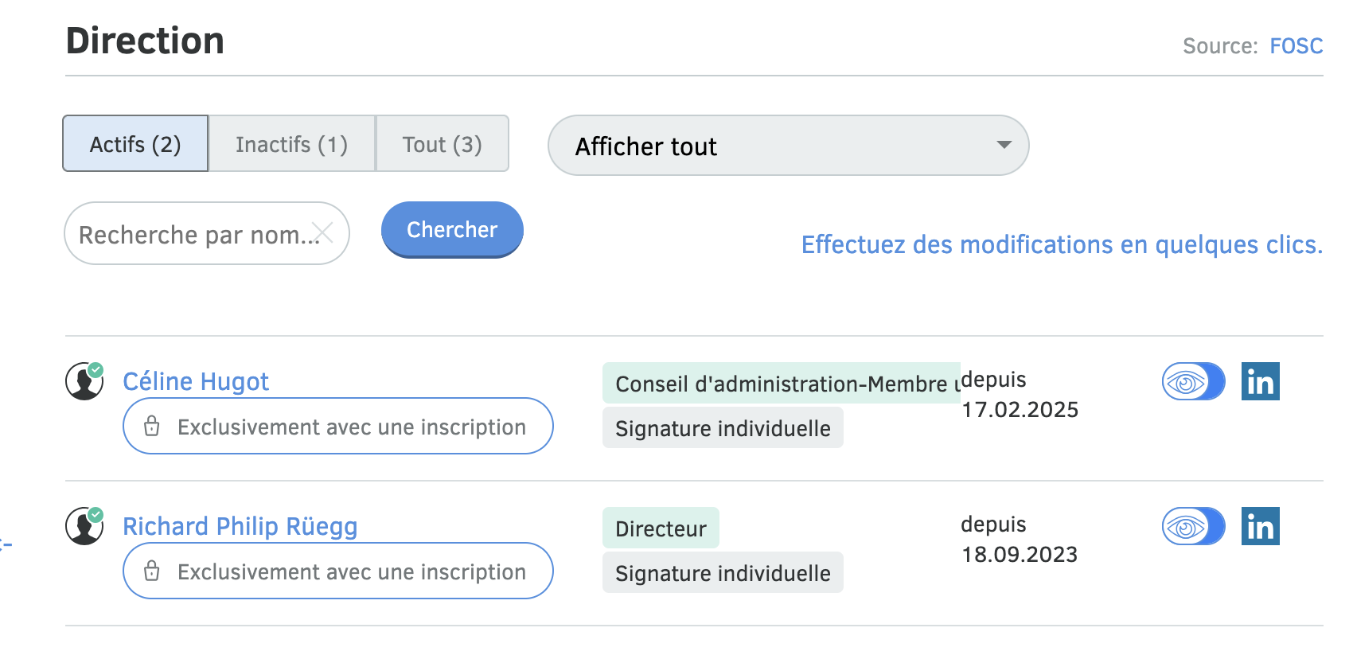1353x659 pixels.
Task: Open the FOSC source link
Action: 1296,46
